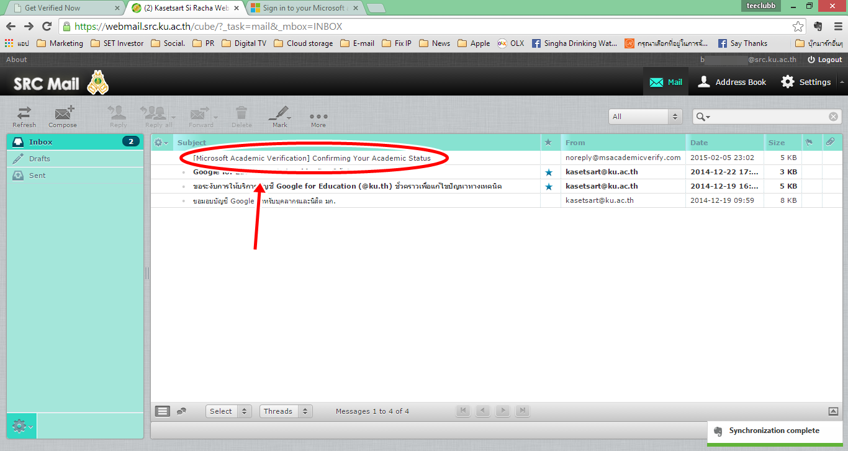Open folder actions gear at sidebar bottom
This screenshot has height=451, width=848.
coord(22,426)
